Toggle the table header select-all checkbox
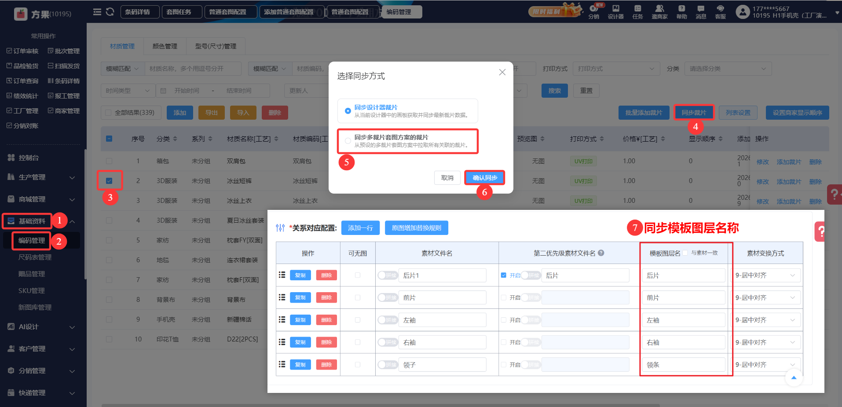Viewport: 842px width, 407px height. coord(109,139)
